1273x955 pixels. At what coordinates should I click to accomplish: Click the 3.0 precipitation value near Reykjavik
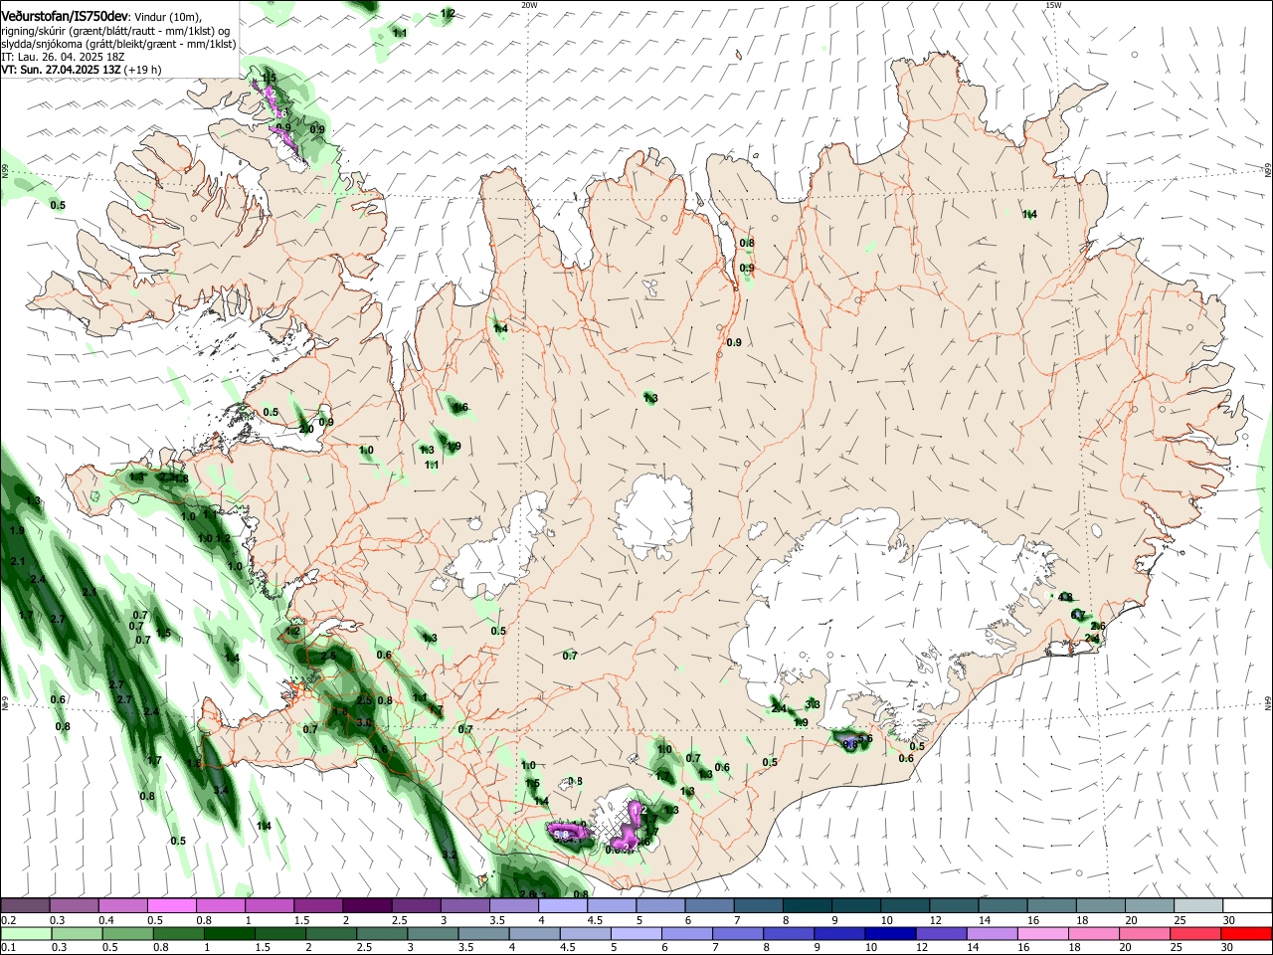(x=364, y=722)
